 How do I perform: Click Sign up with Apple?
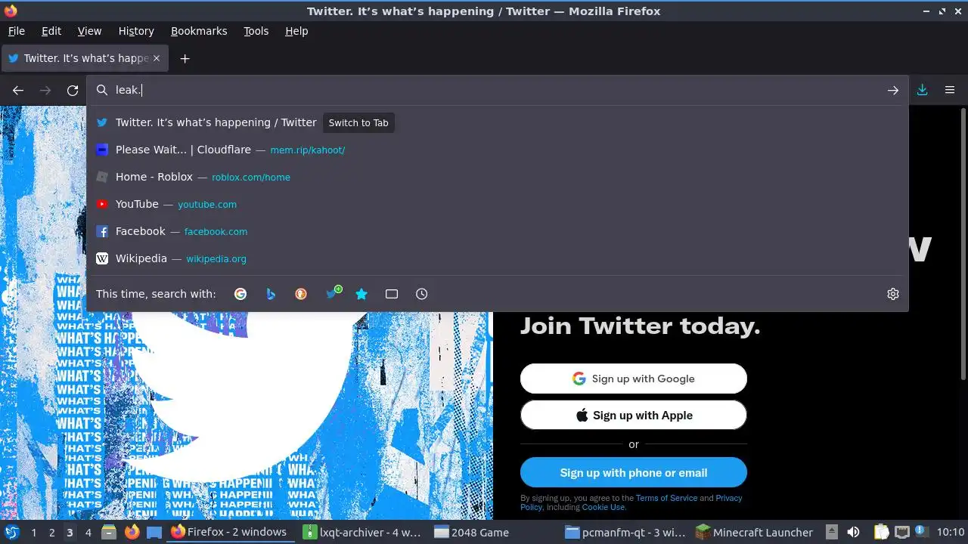tap(634, 416)
